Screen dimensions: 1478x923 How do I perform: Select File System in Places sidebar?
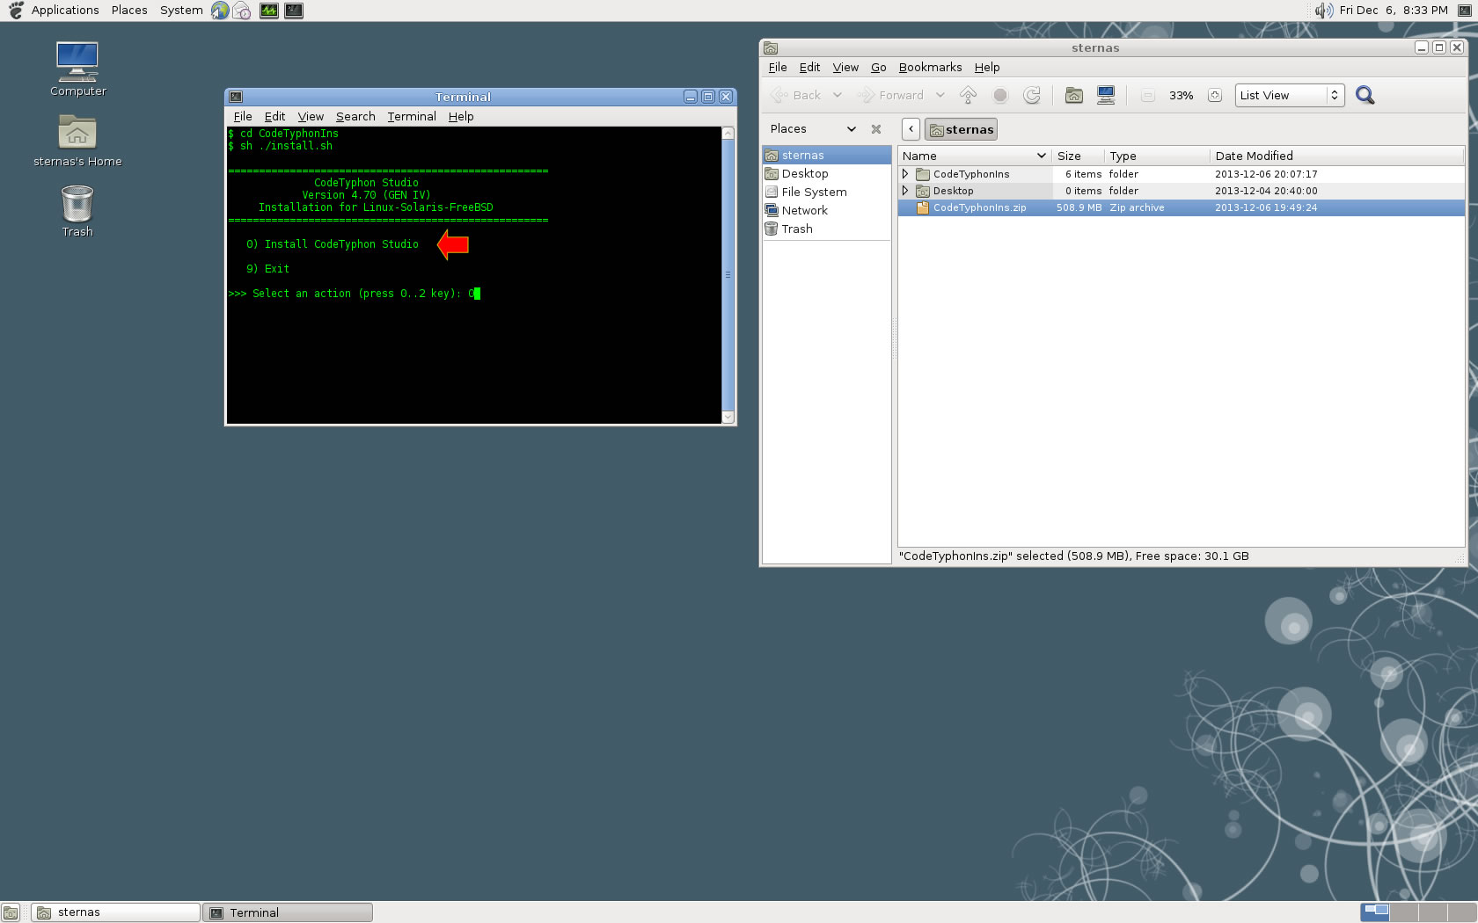tap(827, 192)
